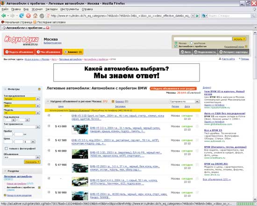Click the red Подать объявление button

[x=19, y=52]
